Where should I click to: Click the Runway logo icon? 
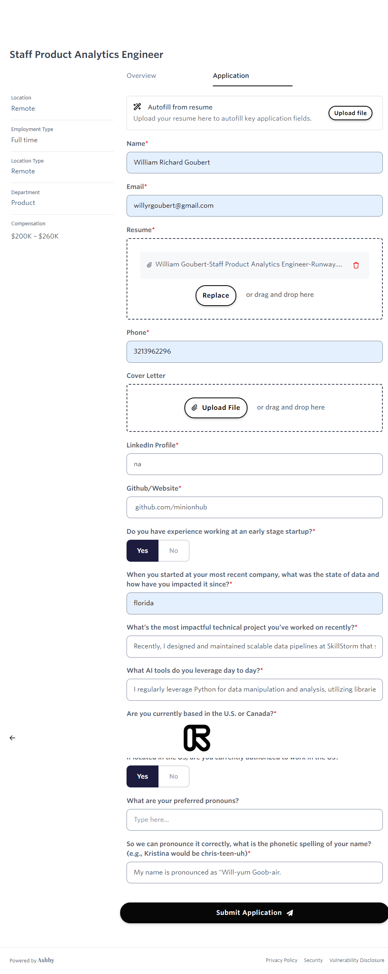(197, 738)
